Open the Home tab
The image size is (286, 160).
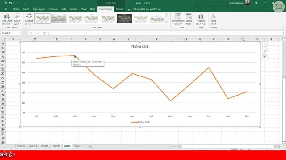(x=16, y=9)
